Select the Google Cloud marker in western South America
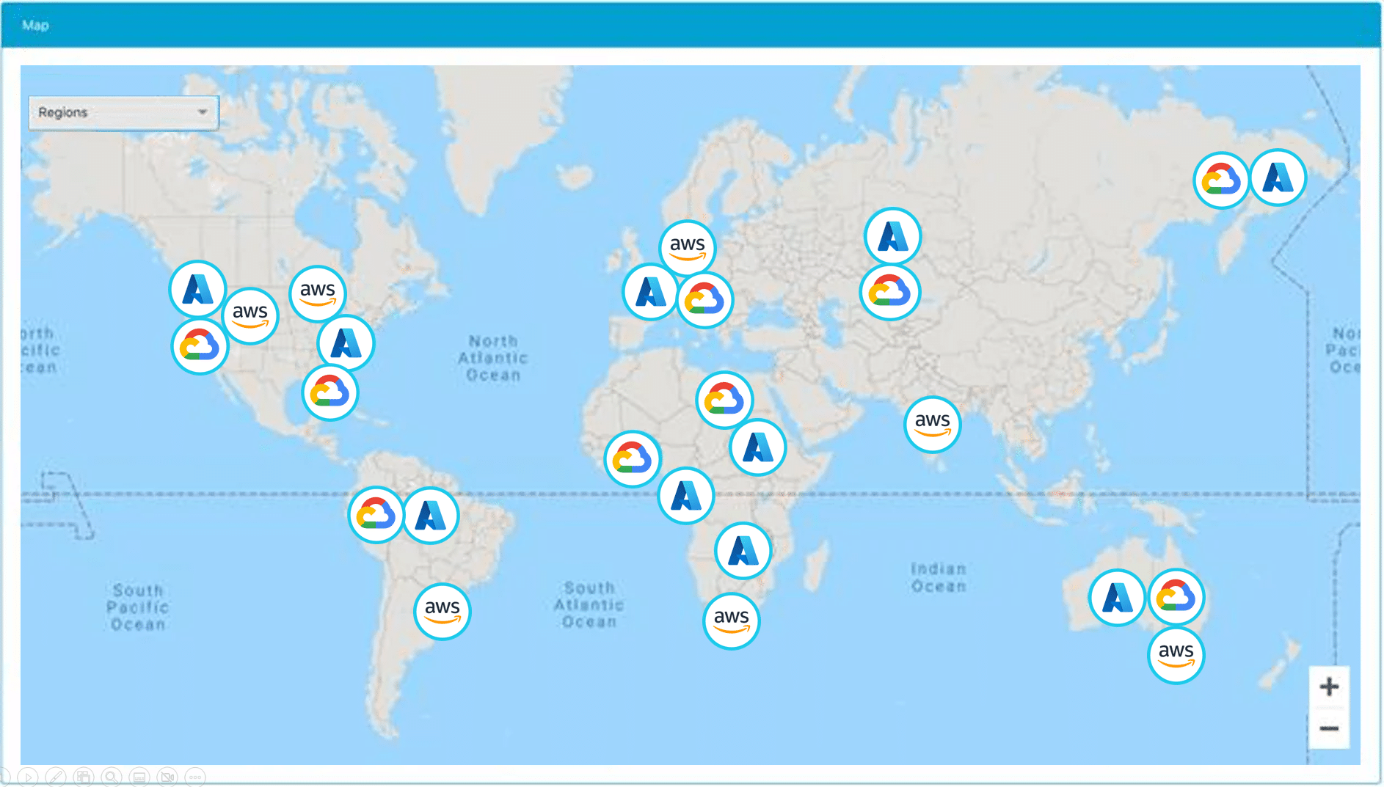 coord(376,515)
